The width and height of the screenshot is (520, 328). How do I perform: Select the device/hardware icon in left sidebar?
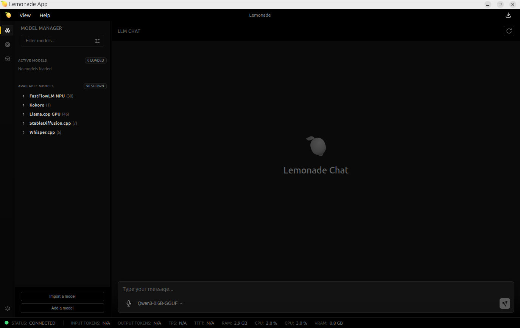click(x=7, y=45)
